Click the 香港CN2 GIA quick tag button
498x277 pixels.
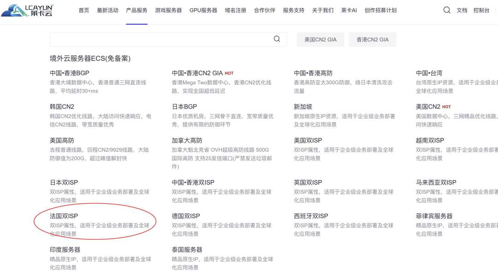pos(373,40)
